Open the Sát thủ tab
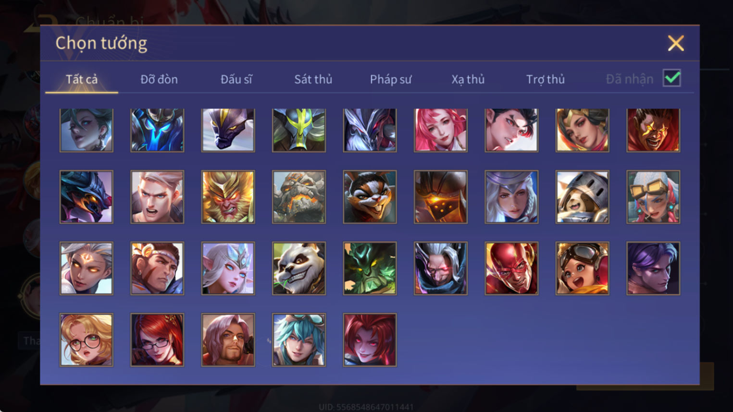This screenshot has height=412, width=733. click(313, 79)
